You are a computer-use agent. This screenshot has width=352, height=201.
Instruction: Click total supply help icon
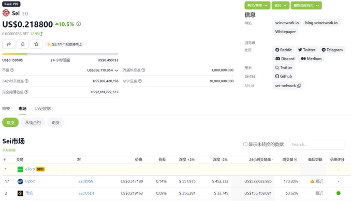pos(140,81)
